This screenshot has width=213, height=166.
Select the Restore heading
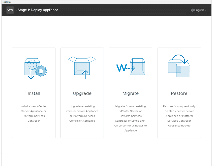coord(179,93)
